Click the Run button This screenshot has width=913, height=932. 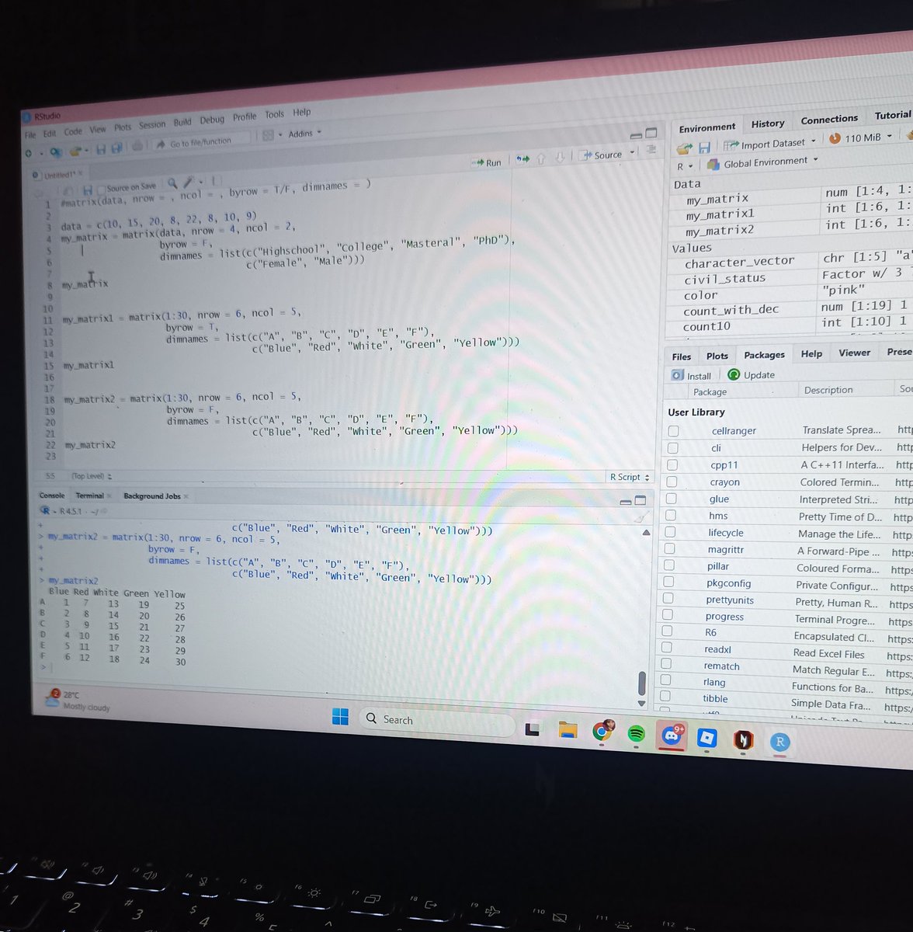[486, 162]
